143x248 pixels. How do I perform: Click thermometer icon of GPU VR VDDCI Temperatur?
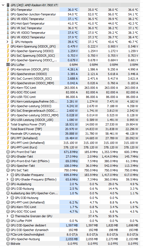[8, 37]
